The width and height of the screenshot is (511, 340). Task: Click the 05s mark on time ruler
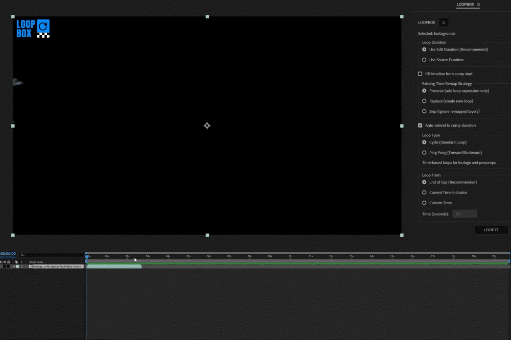pos(189,257)
